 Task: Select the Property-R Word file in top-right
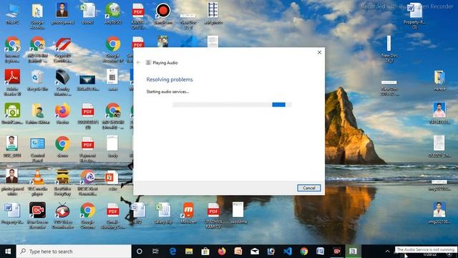coord(415,16)
